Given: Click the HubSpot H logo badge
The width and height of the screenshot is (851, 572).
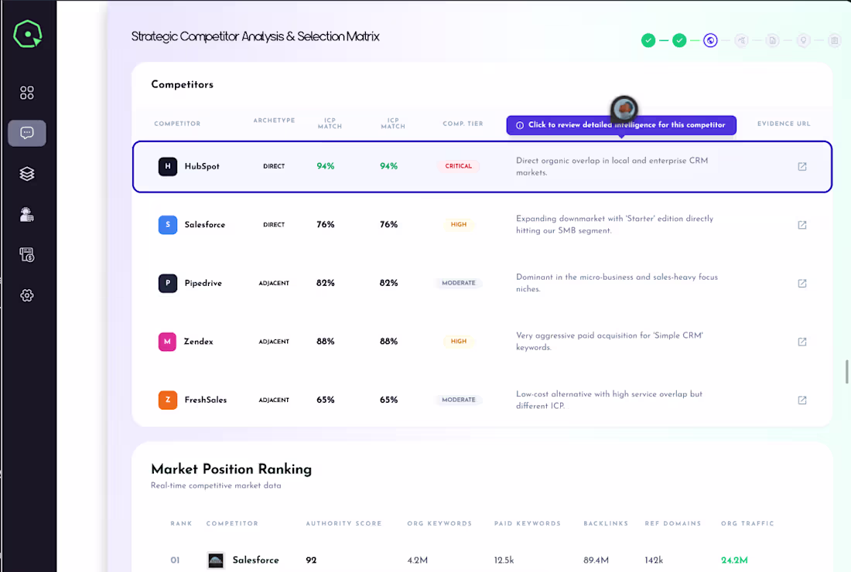Looking at the screenshot, I should pyautogui.click(x=168, y=166).
